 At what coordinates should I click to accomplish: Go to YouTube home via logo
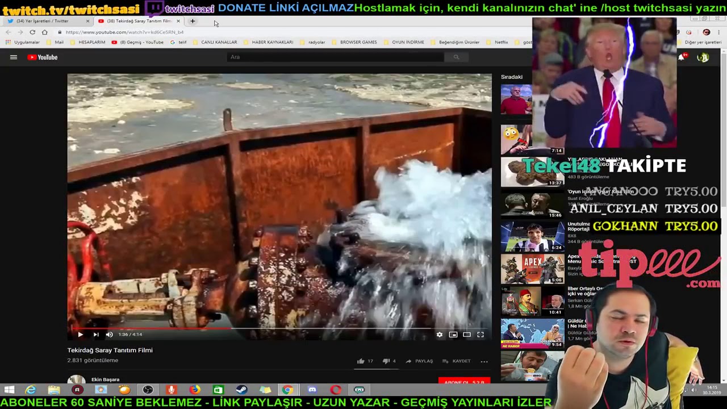pyautogui.click(x=43, y=57)
